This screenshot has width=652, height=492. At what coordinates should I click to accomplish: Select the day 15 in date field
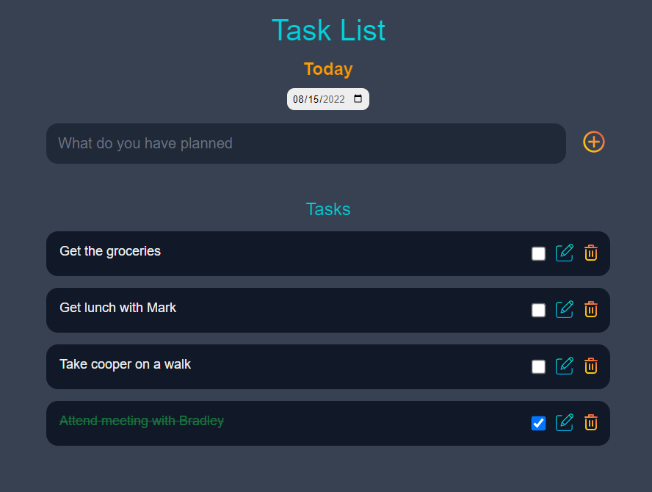(x=314, y=99)
